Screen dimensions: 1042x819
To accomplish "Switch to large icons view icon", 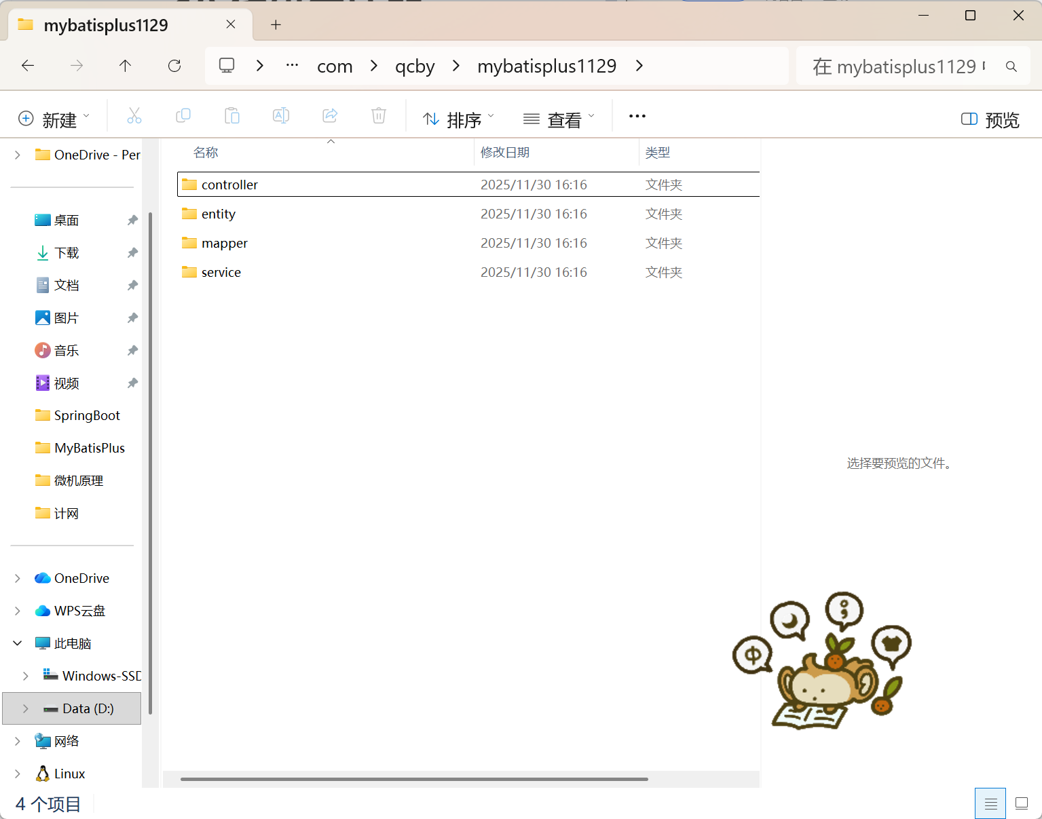I will click(1022, 804).
